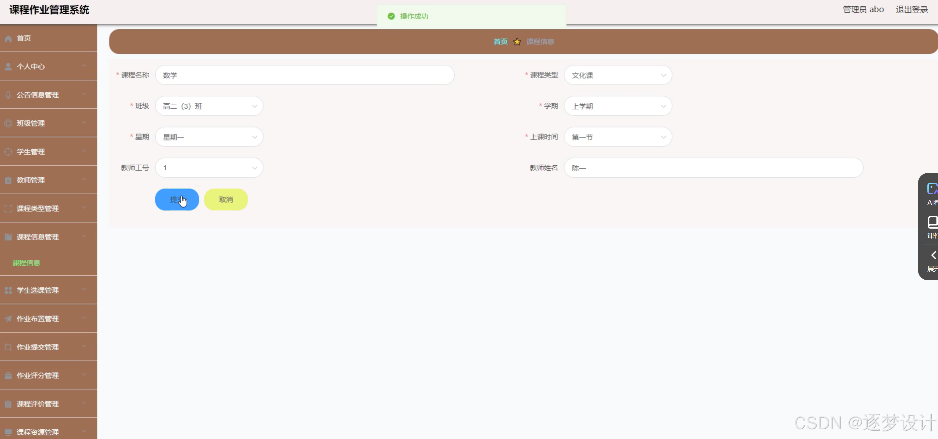Click the grid icon next to 学生选课管理
This screenshot has width=938, height=439.
pyautogui.click(x=8, y=290)
